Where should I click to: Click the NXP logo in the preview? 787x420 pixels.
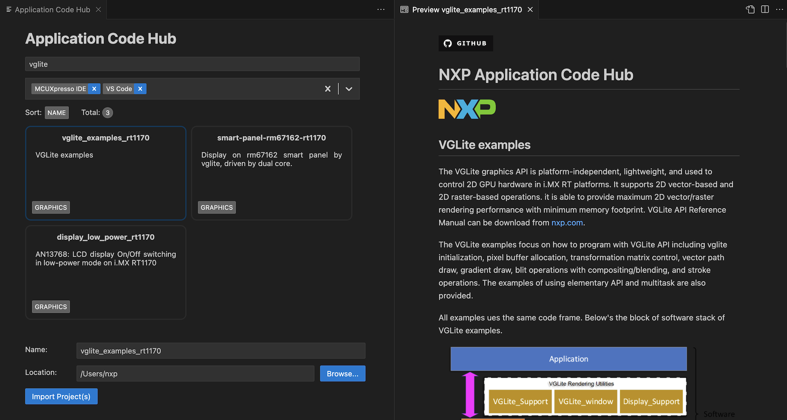click(x=466, y=109)
